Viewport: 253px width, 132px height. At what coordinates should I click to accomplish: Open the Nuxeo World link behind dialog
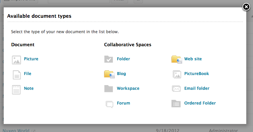click(x=16, y=130)
